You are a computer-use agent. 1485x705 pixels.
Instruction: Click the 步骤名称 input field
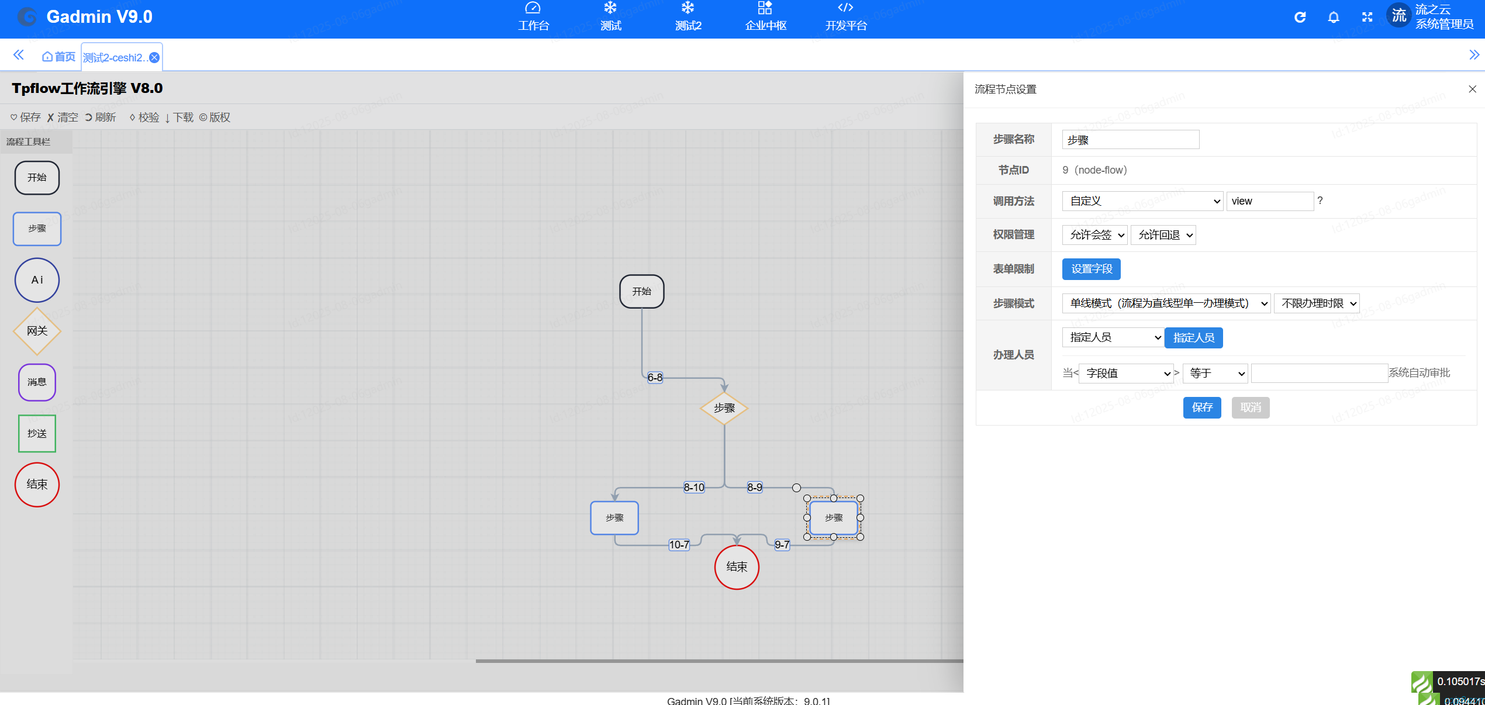pos(1130,140)
